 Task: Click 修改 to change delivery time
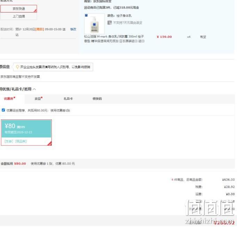pos(73,29)
